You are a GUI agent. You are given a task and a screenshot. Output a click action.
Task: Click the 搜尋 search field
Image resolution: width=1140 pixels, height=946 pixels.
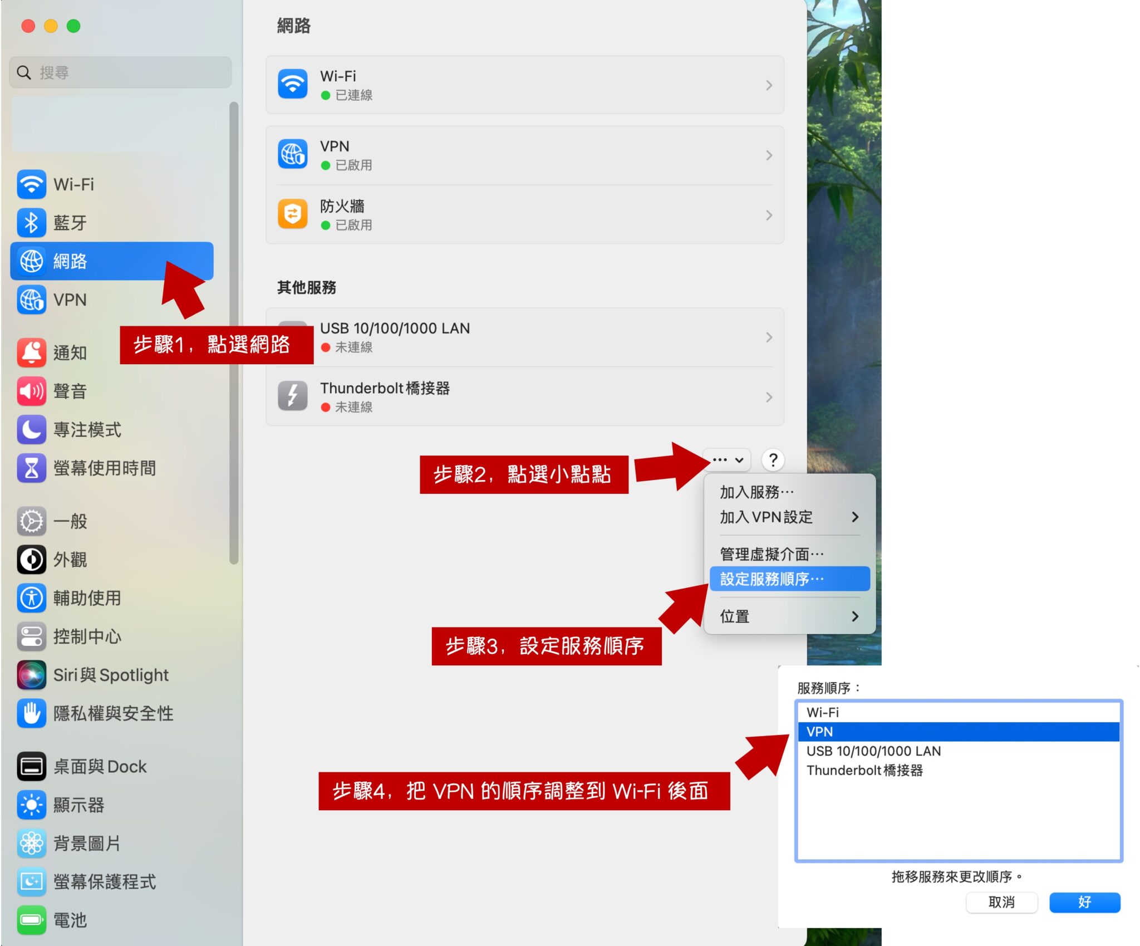(120, 72)
